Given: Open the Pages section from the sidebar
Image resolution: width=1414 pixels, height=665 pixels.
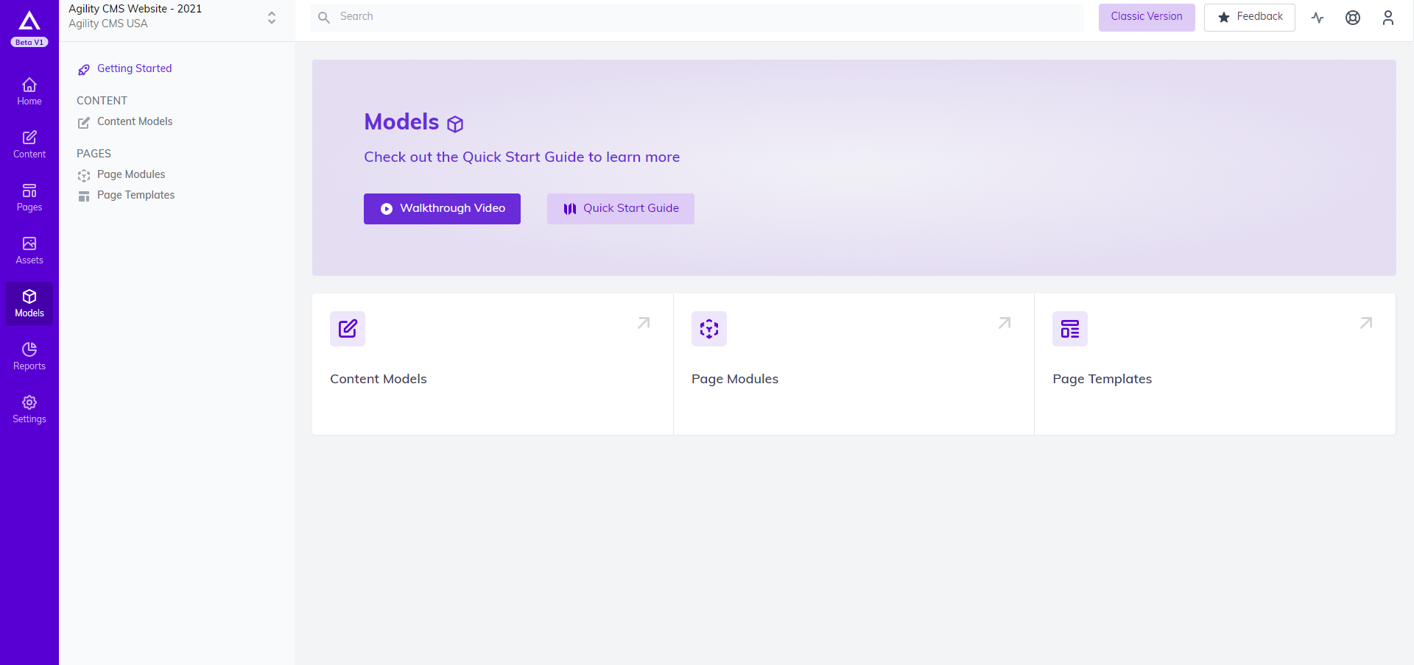Looking at the screenshot, I should (29, 196).
